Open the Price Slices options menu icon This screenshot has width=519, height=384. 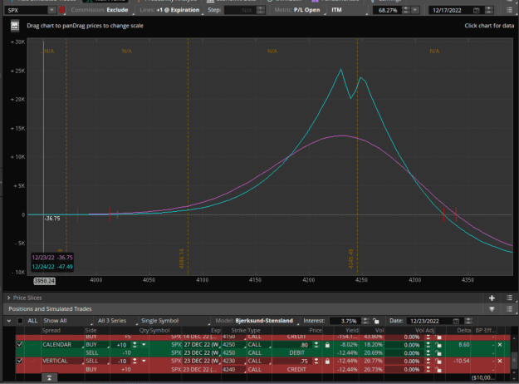click(x=509, y=298)
